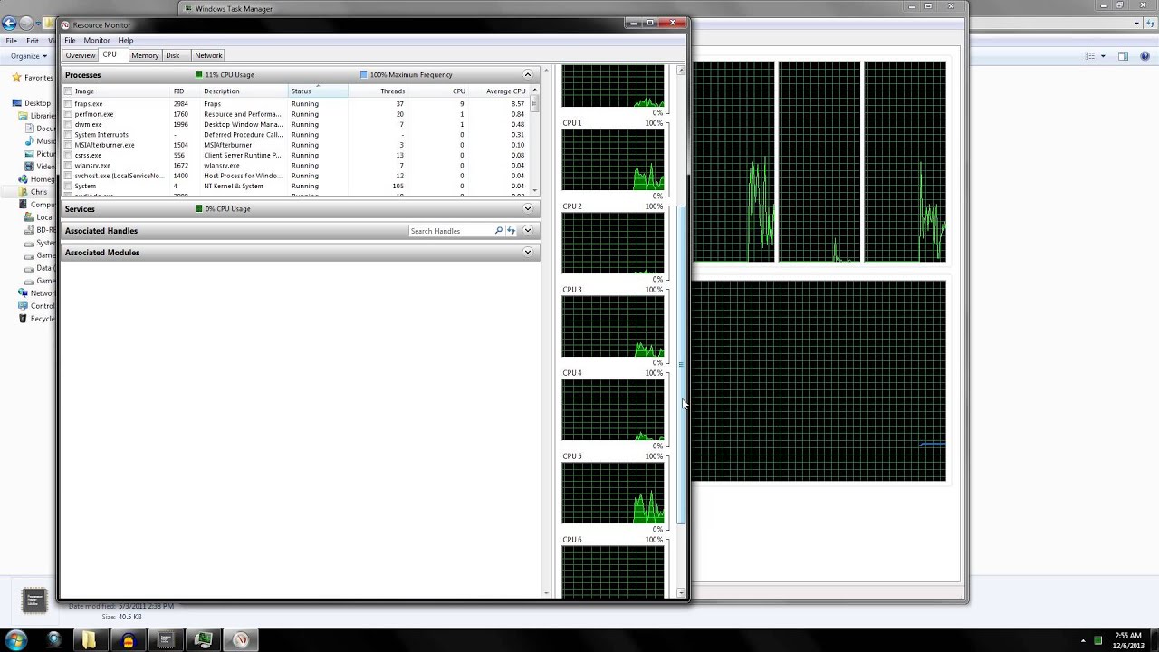Open the headphones app icon in the taskbar
1159x652 pixels.
coord(128,640)
